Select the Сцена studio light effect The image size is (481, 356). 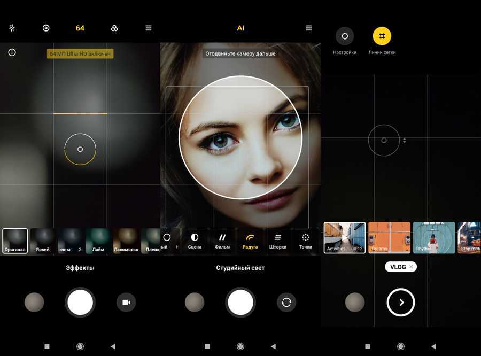click(195, 240)
